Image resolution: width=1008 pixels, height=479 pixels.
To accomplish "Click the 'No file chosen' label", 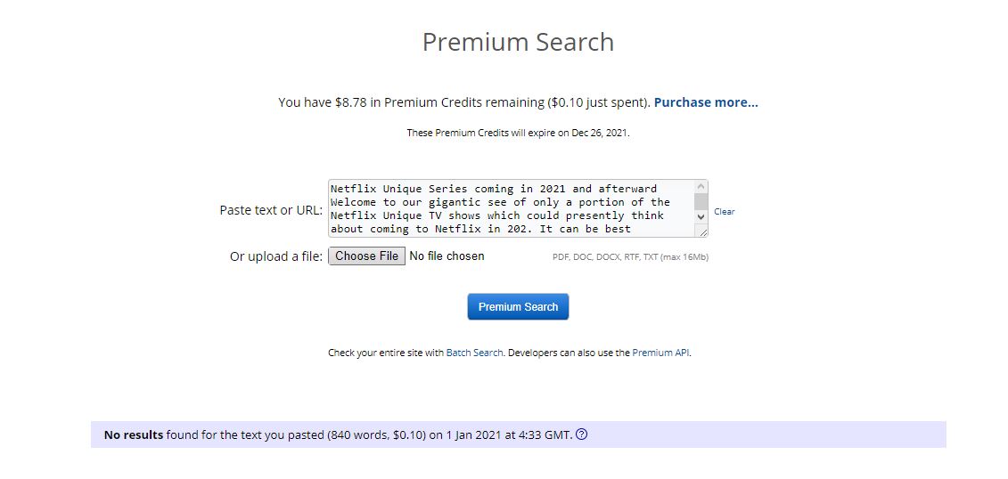I will (447, 256).
